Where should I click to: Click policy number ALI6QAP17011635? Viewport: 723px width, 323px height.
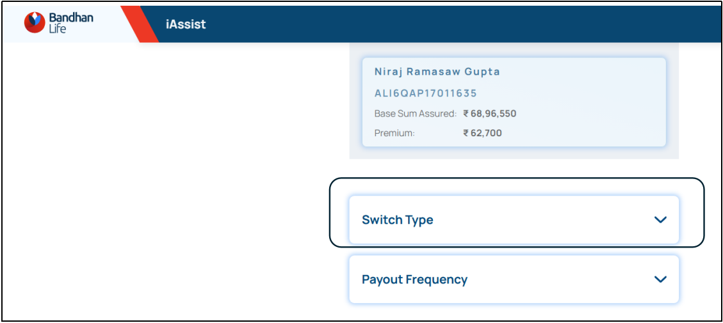(425, 93)
